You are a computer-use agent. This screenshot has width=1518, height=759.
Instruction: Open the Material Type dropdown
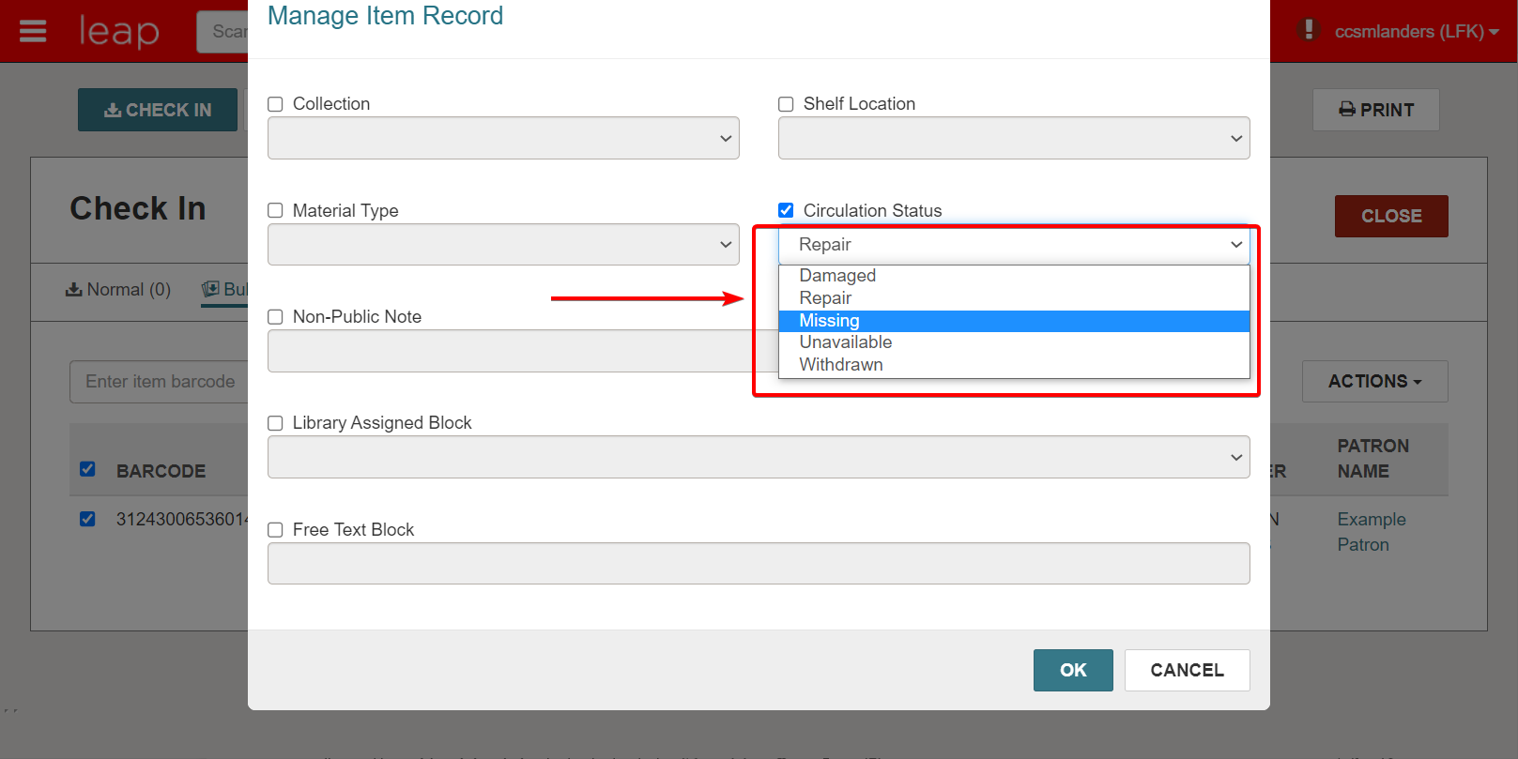coord(503,245)
